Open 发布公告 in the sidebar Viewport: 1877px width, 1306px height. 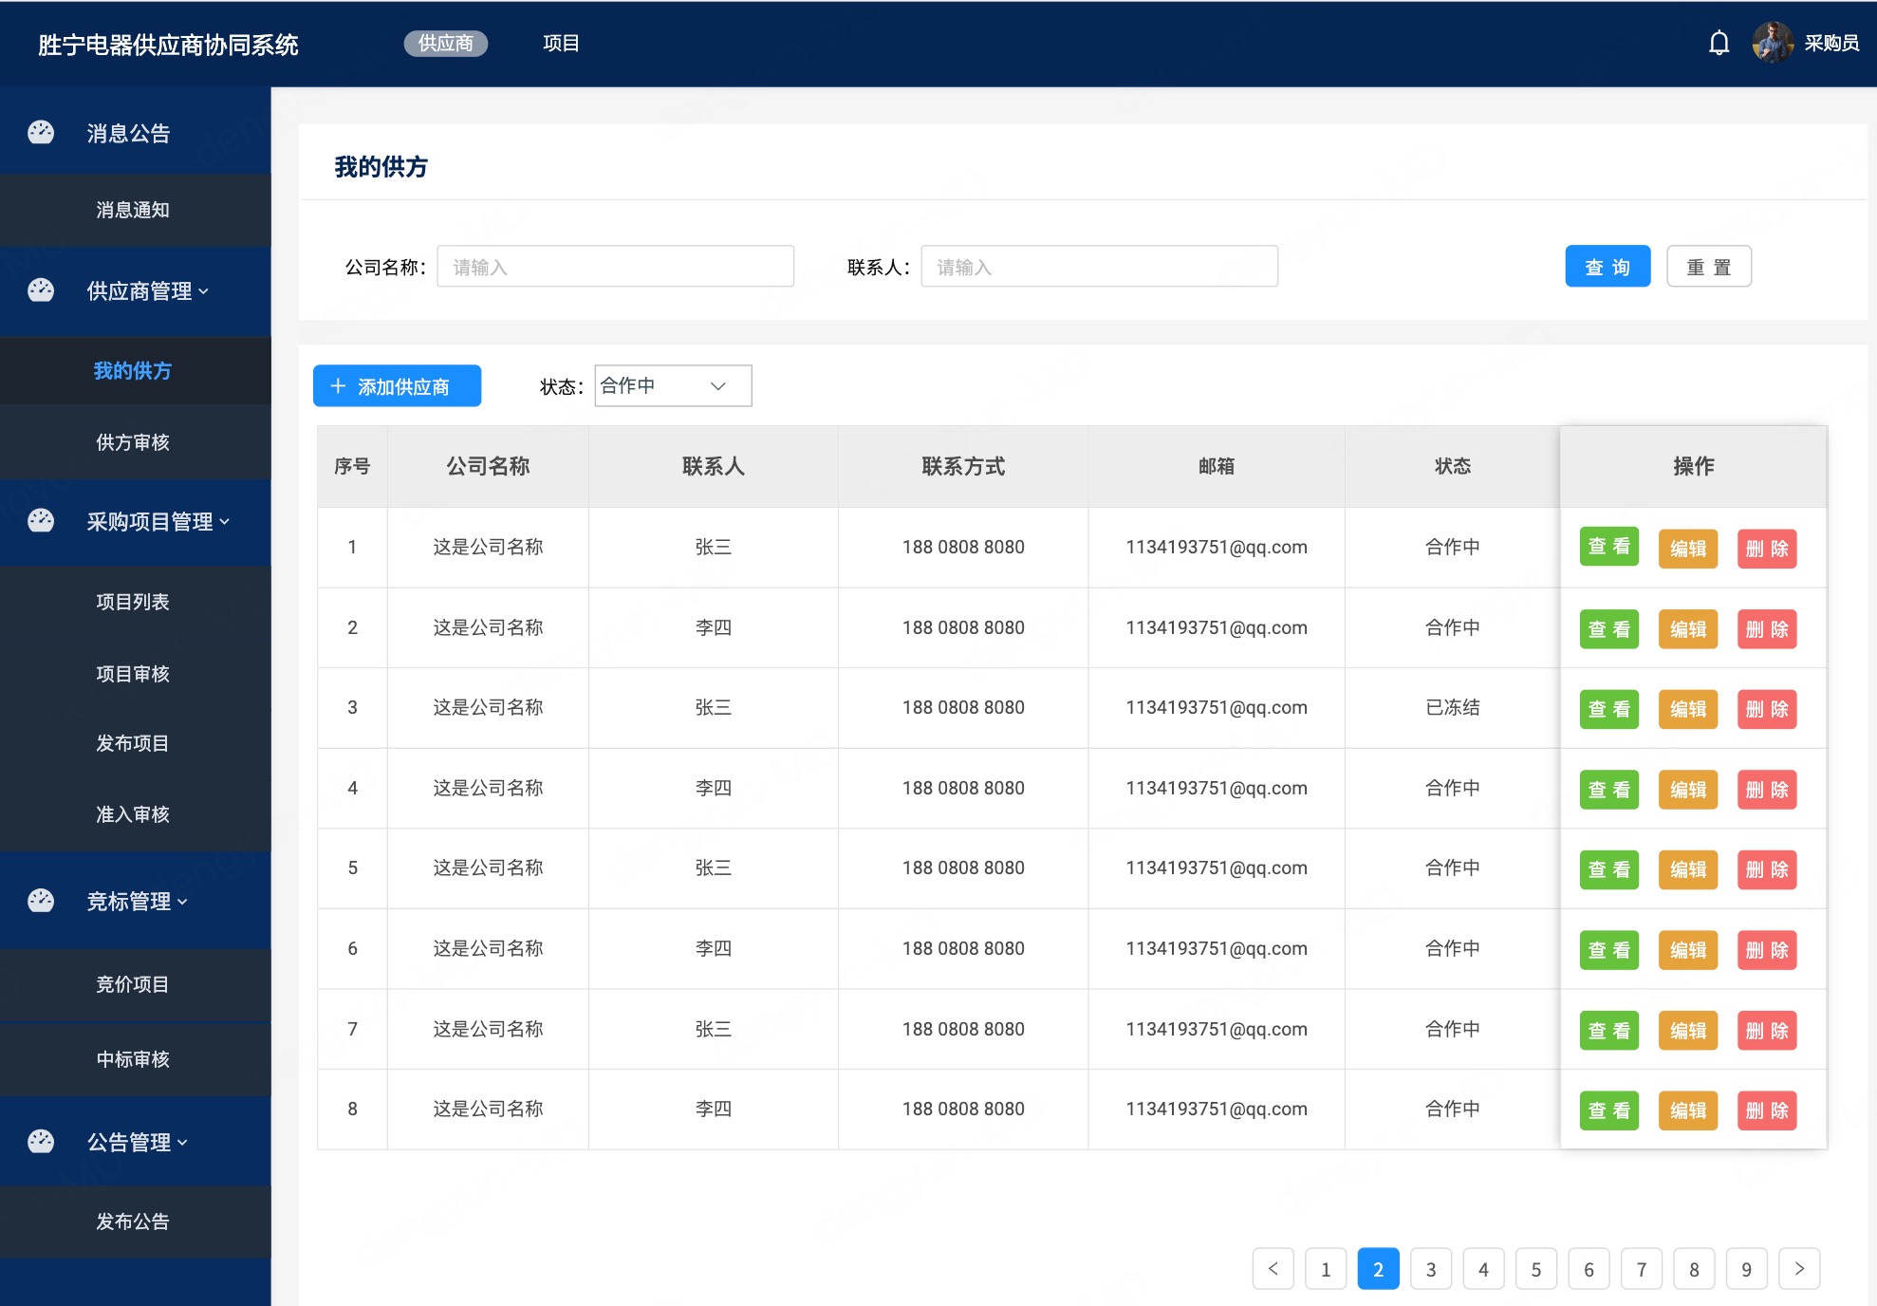coord(133,1222)
